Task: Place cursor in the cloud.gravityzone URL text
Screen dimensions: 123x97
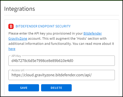Action: (x=52, y=75)
